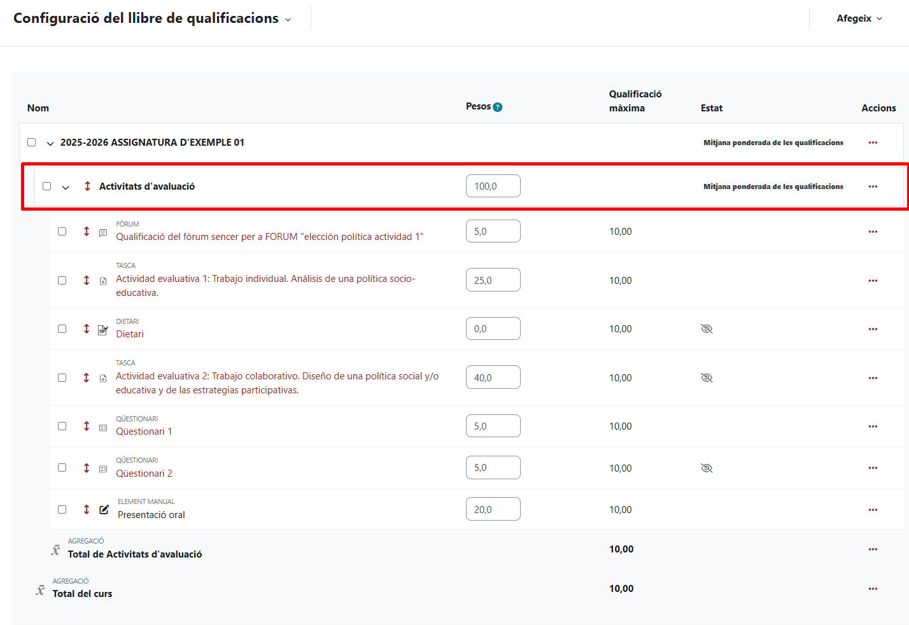The height and width of the screenshot is (625, 909).
Task: Click the hidden eye icon on Qüestionari 2
Action: click(x=707, y=468)
